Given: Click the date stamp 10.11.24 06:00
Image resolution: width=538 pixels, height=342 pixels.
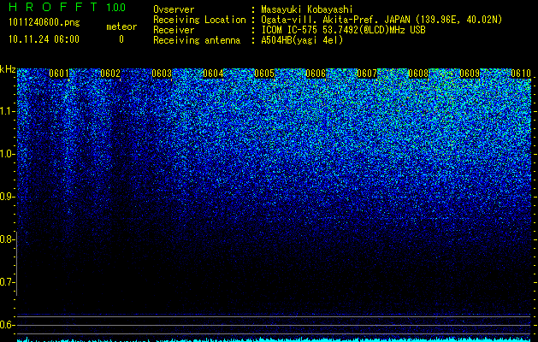Looking at the screenshot, I should coord(44,39).
